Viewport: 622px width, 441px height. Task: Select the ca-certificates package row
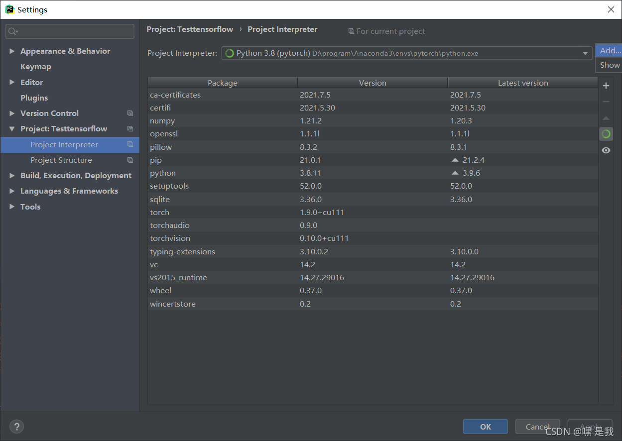click(x=373, y=95)
